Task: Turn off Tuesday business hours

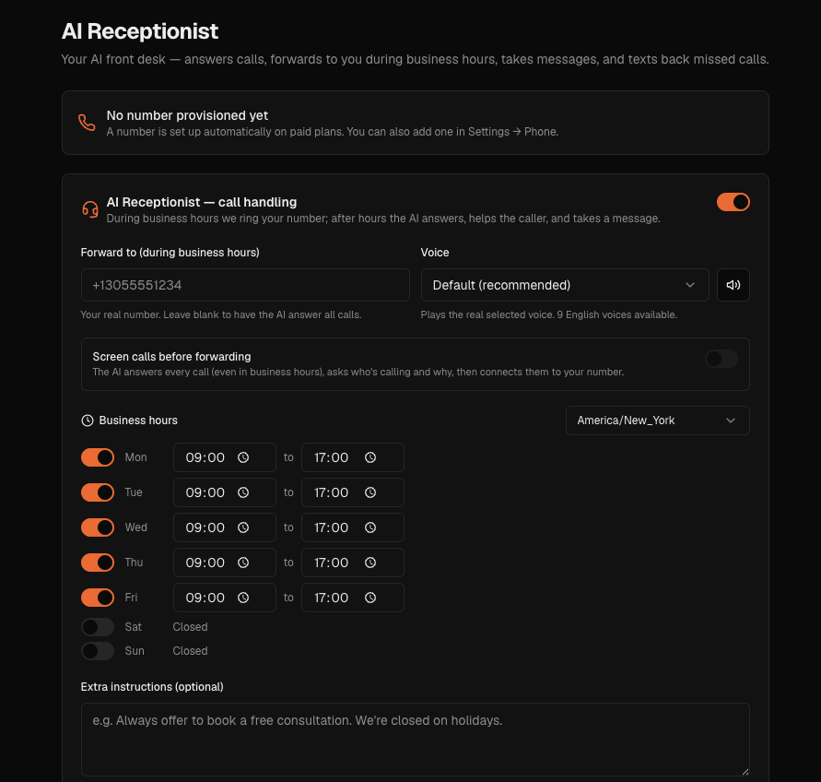Action: (98, 492)
